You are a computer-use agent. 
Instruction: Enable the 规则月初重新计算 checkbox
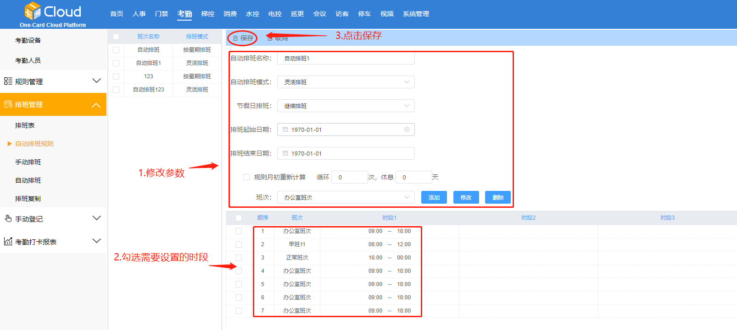coord(246,177)
